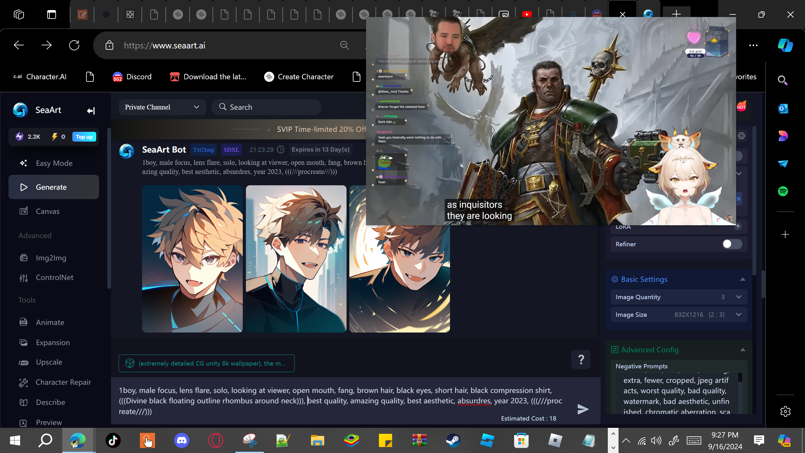Click the Edge sidebar search icon
This screenshot has height=453, width=805.
click(783, 81)
